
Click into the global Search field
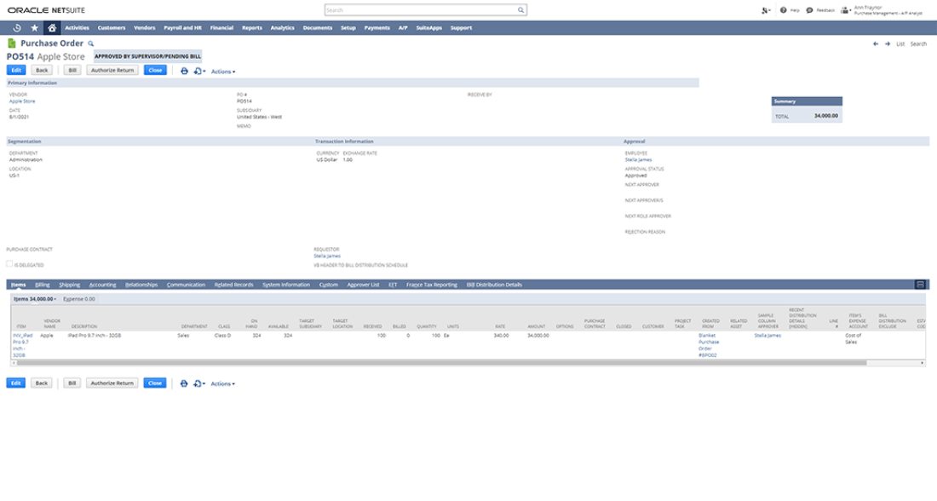(422, 10)
